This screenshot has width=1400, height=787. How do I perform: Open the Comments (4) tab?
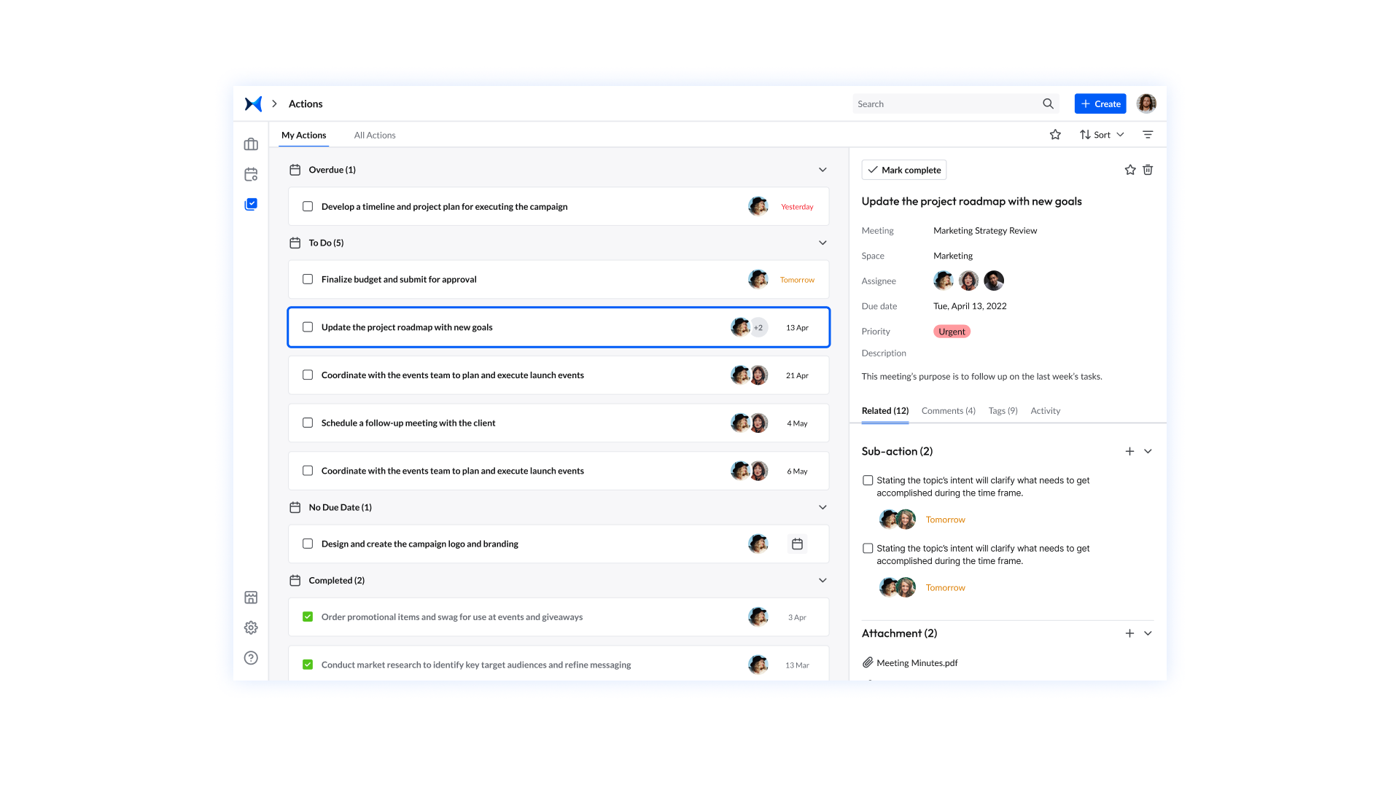(948, 411)
